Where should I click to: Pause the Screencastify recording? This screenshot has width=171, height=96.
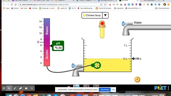point(4,88)
